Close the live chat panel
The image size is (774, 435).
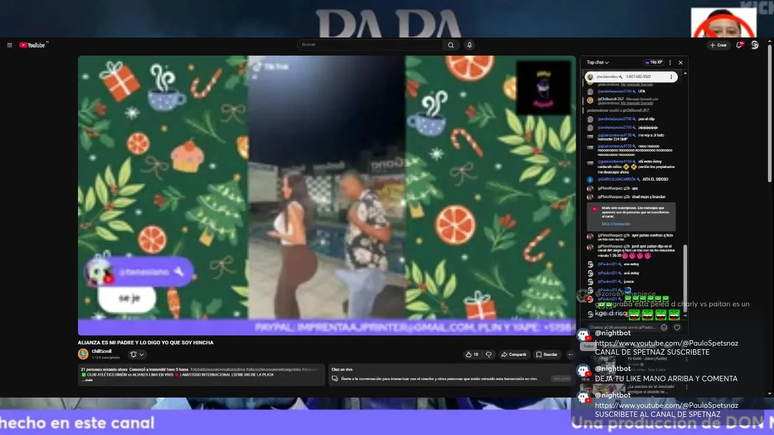[680, 62]
